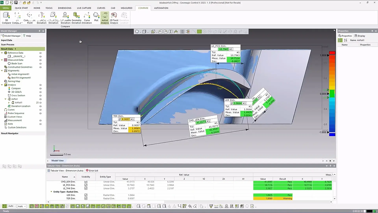Select Best Fit Alignment1 item
The height and width of the screenshot is (213, 378).
pyautogui.click(x=21, y=78)
